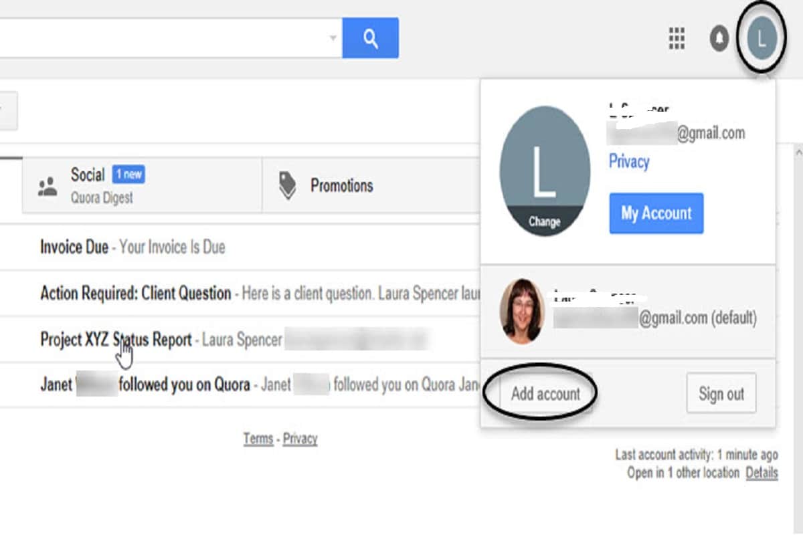
Task: Click inside the search input field
Action: (167, 38)
